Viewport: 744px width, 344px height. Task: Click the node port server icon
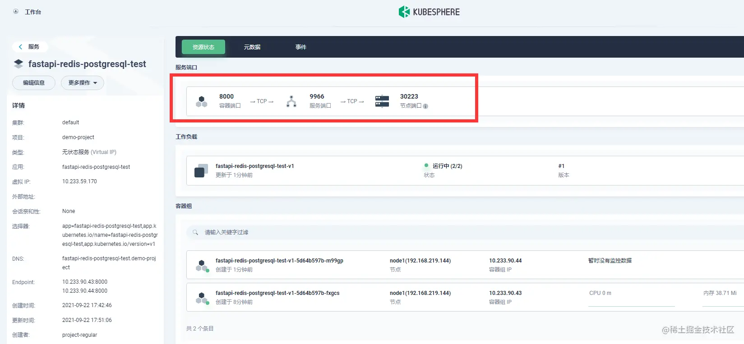(382, 101)
